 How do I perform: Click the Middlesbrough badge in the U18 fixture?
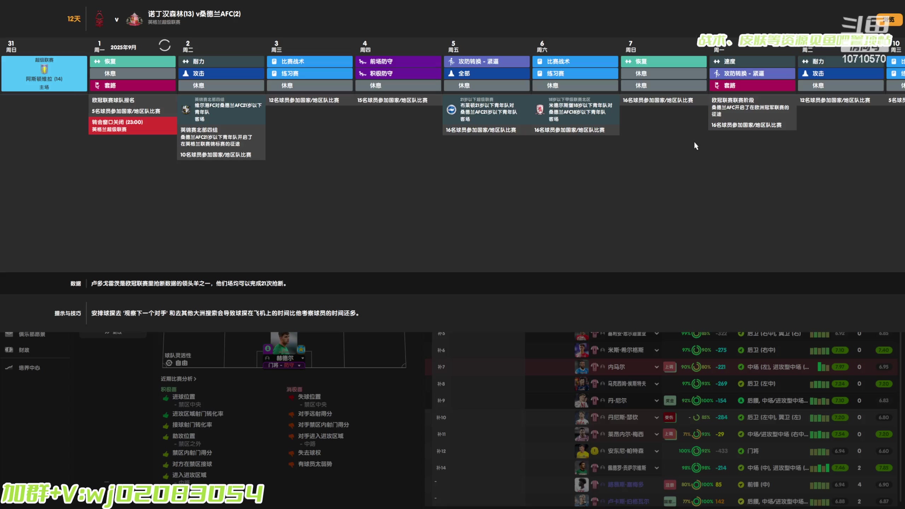[540, 110]
